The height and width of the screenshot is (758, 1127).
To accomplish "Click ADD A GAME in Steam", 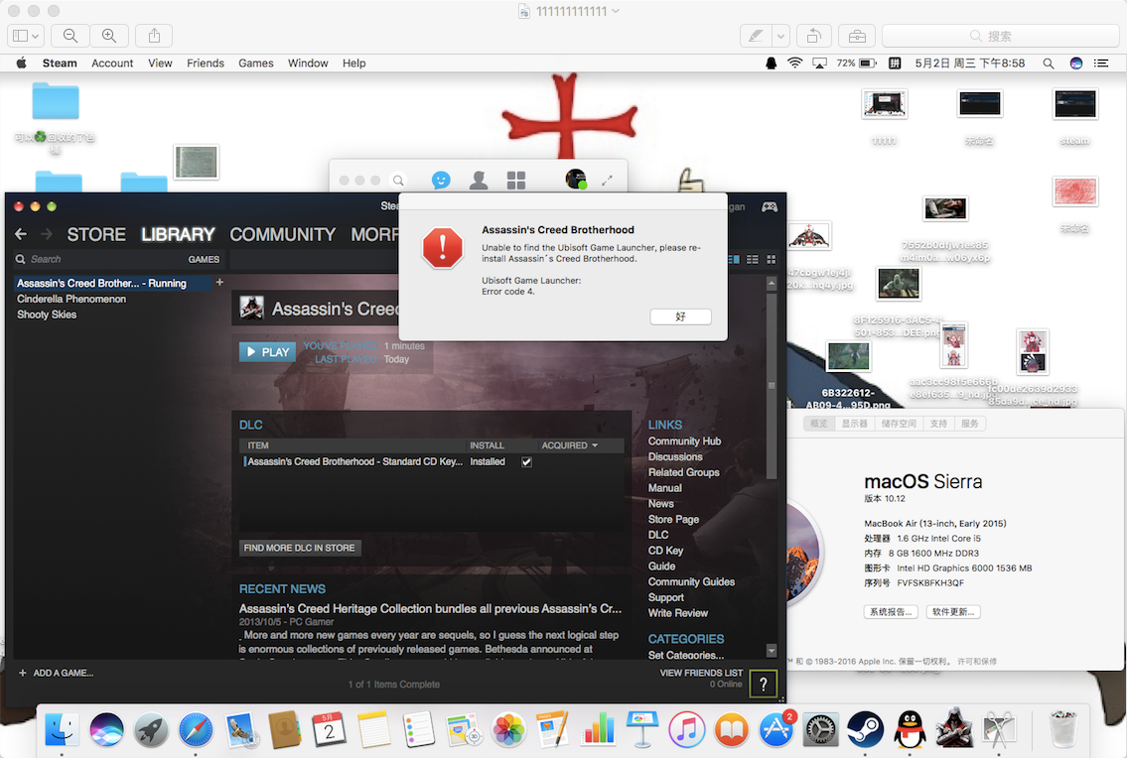I will pyautogui.click(x=56, y=674).
